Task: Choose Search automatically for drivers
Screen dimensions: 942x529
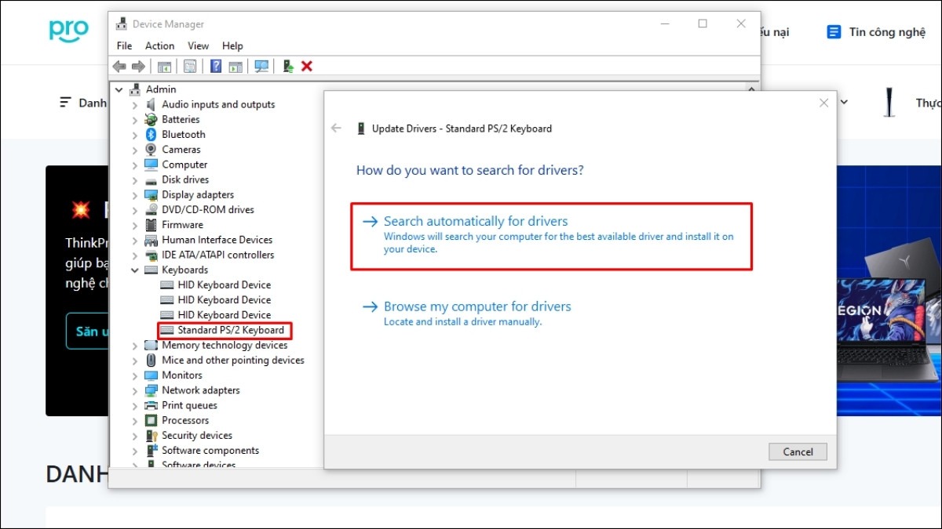Action: click(x=551, y=236)
